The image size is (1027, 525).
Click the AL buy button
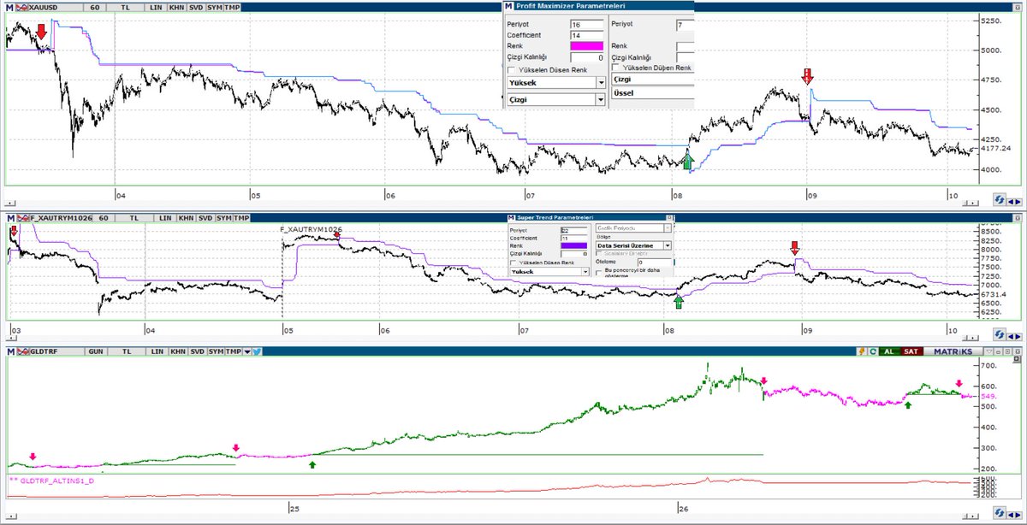pyautogui.click(x=889, y=351)
